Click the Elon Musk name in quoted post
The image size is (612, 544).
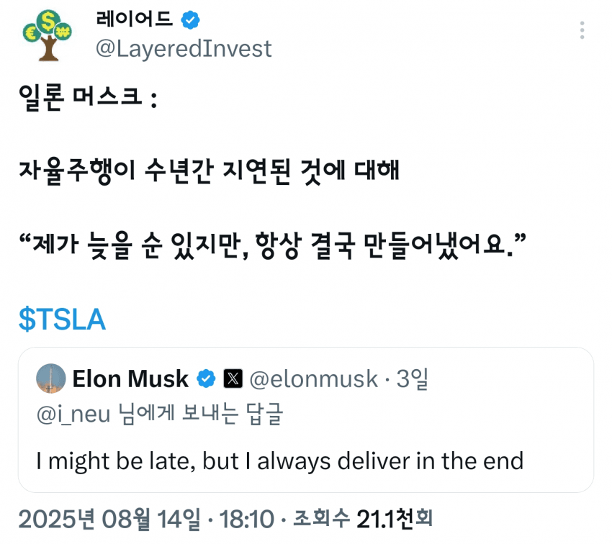[x=130, y=378]
